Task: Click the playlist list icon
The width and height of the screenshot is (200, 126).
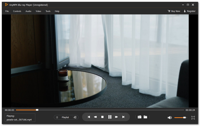Action: (57, 117)
